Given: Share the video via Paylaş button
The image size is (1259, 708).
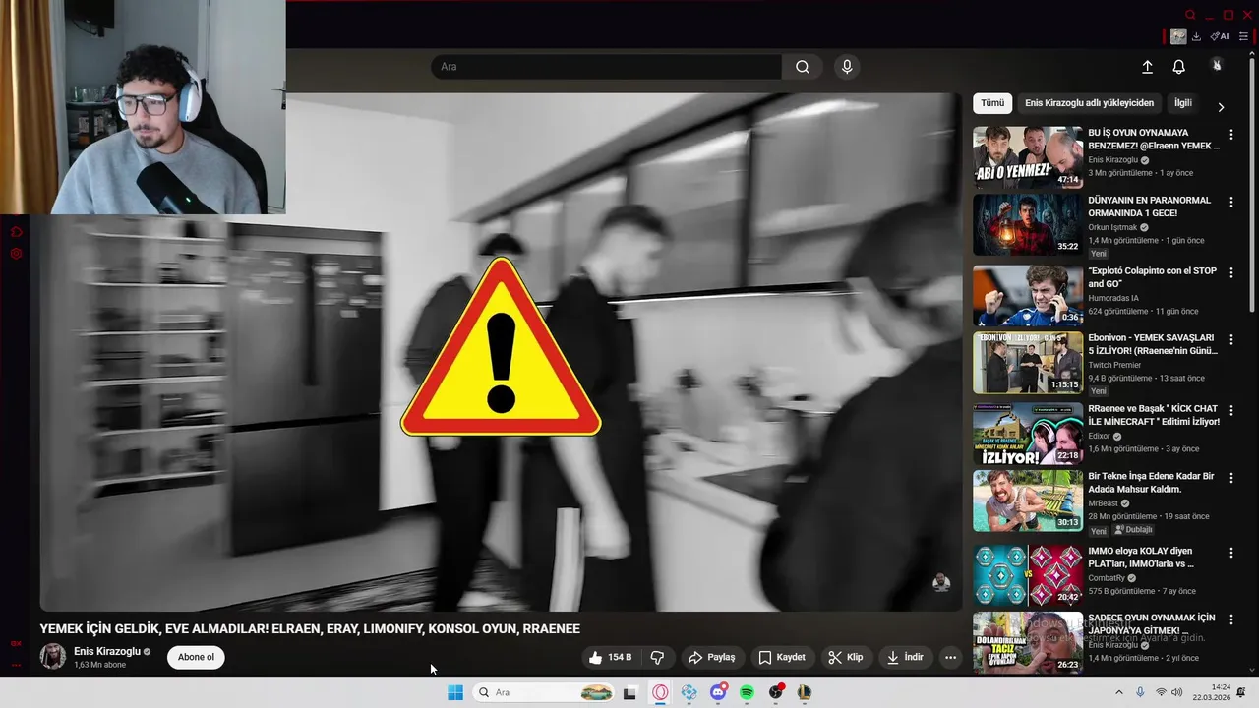Looking at the screenshot, I should tap(711, 657).
